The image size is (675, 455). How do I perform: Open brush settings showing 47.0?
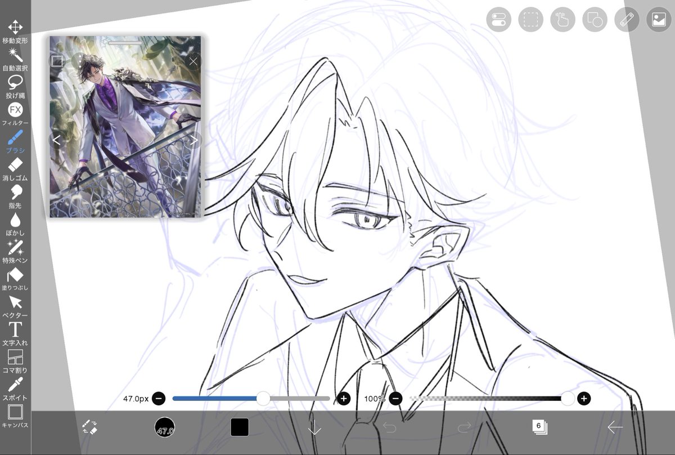[165, 427]
